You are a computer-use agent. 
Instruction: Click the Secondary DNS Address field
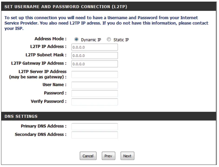pyautogui.click(x=95, y=135)
